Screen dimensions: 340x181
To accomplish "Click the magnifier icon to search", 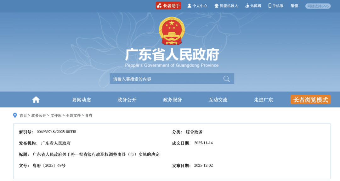I will click(x=226, y=79).
